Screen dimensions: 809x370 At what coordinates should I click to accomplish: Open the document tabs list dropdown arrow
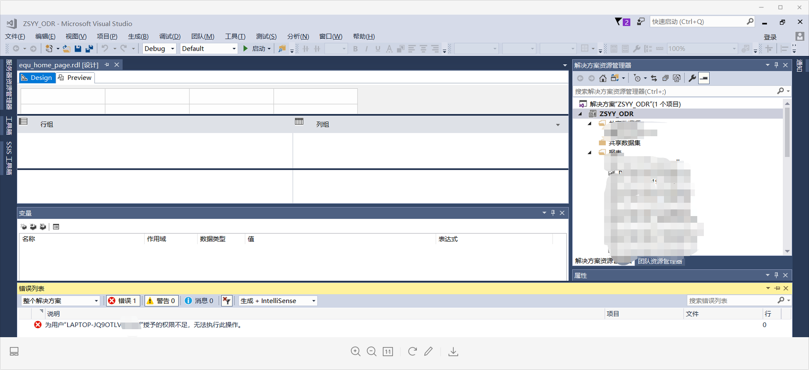pyautogui.click(x=565, y=65)
